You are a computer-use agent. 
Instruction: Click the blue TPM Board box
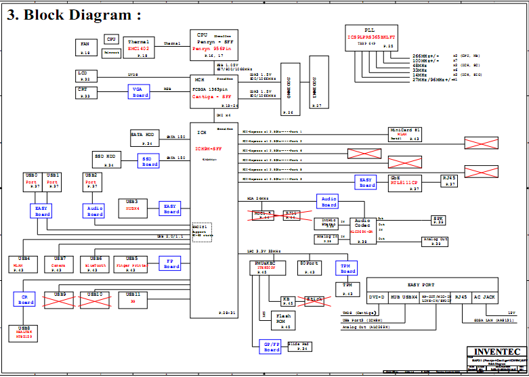tap(347, 268)
